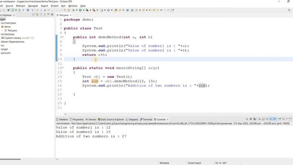Switch to the Properties tab
Image resolution: width=293 pixels, height=165 pixels.
coord(76,119)
